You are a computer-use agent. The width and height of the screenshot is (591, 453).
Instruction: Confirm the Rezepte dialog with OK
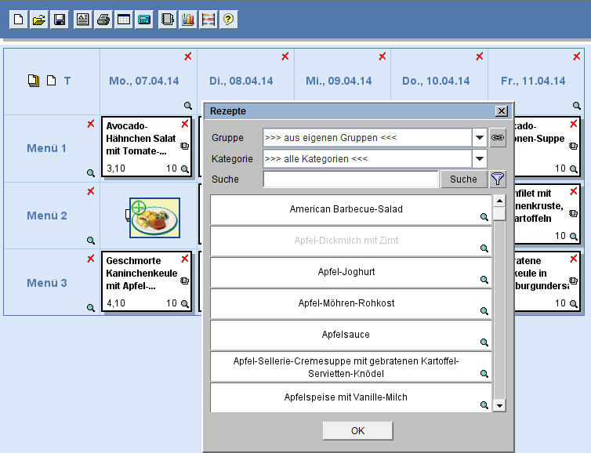(357, 430)
